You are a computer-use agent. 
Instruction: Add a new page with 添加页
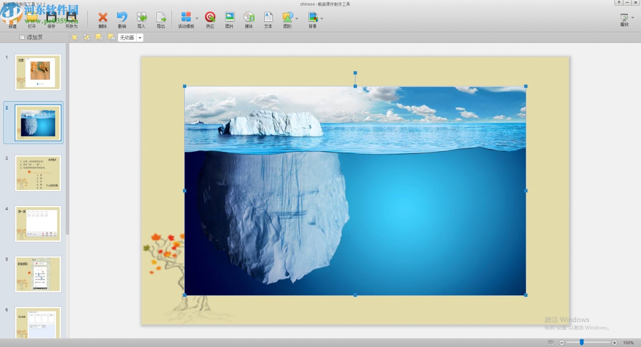pyautogui.click(x=31, y=37)
